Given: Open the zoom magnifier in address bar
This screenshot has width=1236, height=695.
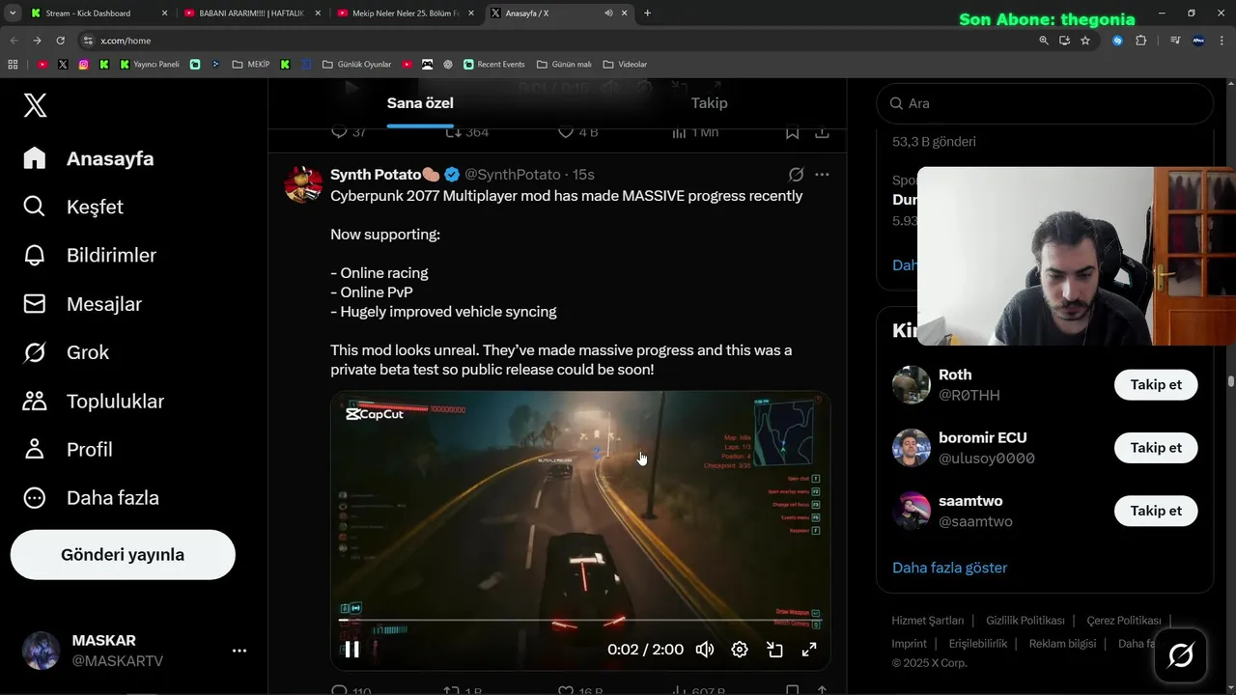Looking at the screenshot, I should coord(1043,41).
